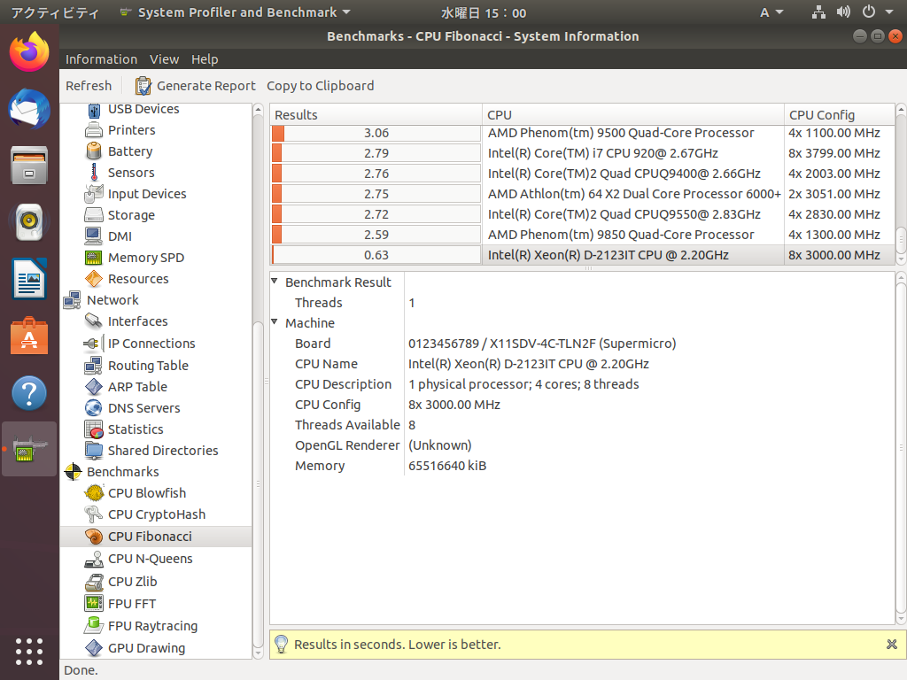Sort by the Results column header
The image size is (907, 680).
(x=376, y=114)
